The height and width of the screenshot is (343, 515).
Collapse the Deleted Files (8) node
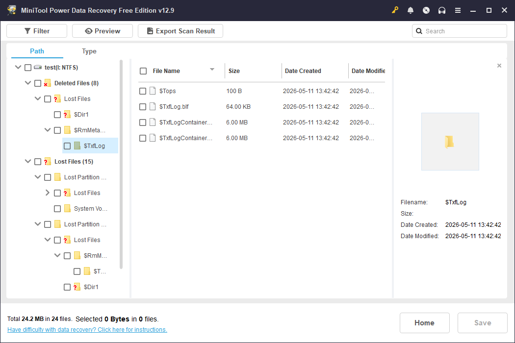[28, 83]
